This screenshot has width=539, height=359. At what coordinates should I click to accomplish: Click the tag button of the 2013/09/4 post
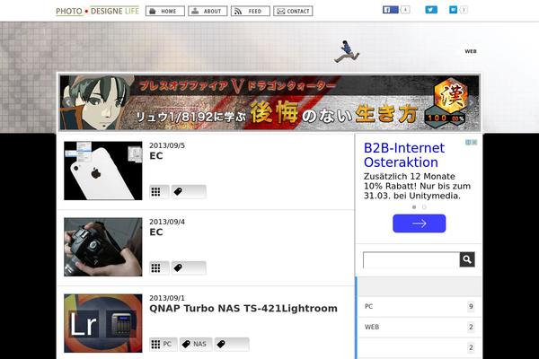click(189, 268)
